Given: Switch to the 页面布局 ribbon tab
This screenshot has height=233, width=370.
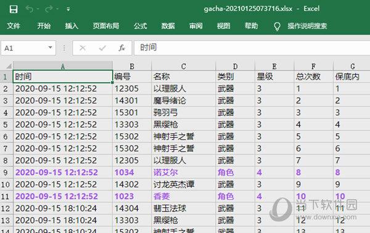Looking at the screenshot, I should click(106, 26).
